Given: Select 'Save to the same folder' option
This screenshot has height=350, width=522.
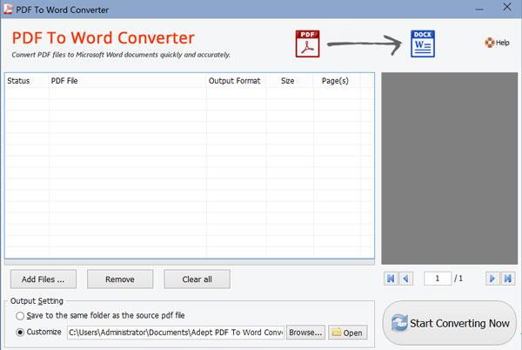Looking at the screenshot, I should pos(20,315).
